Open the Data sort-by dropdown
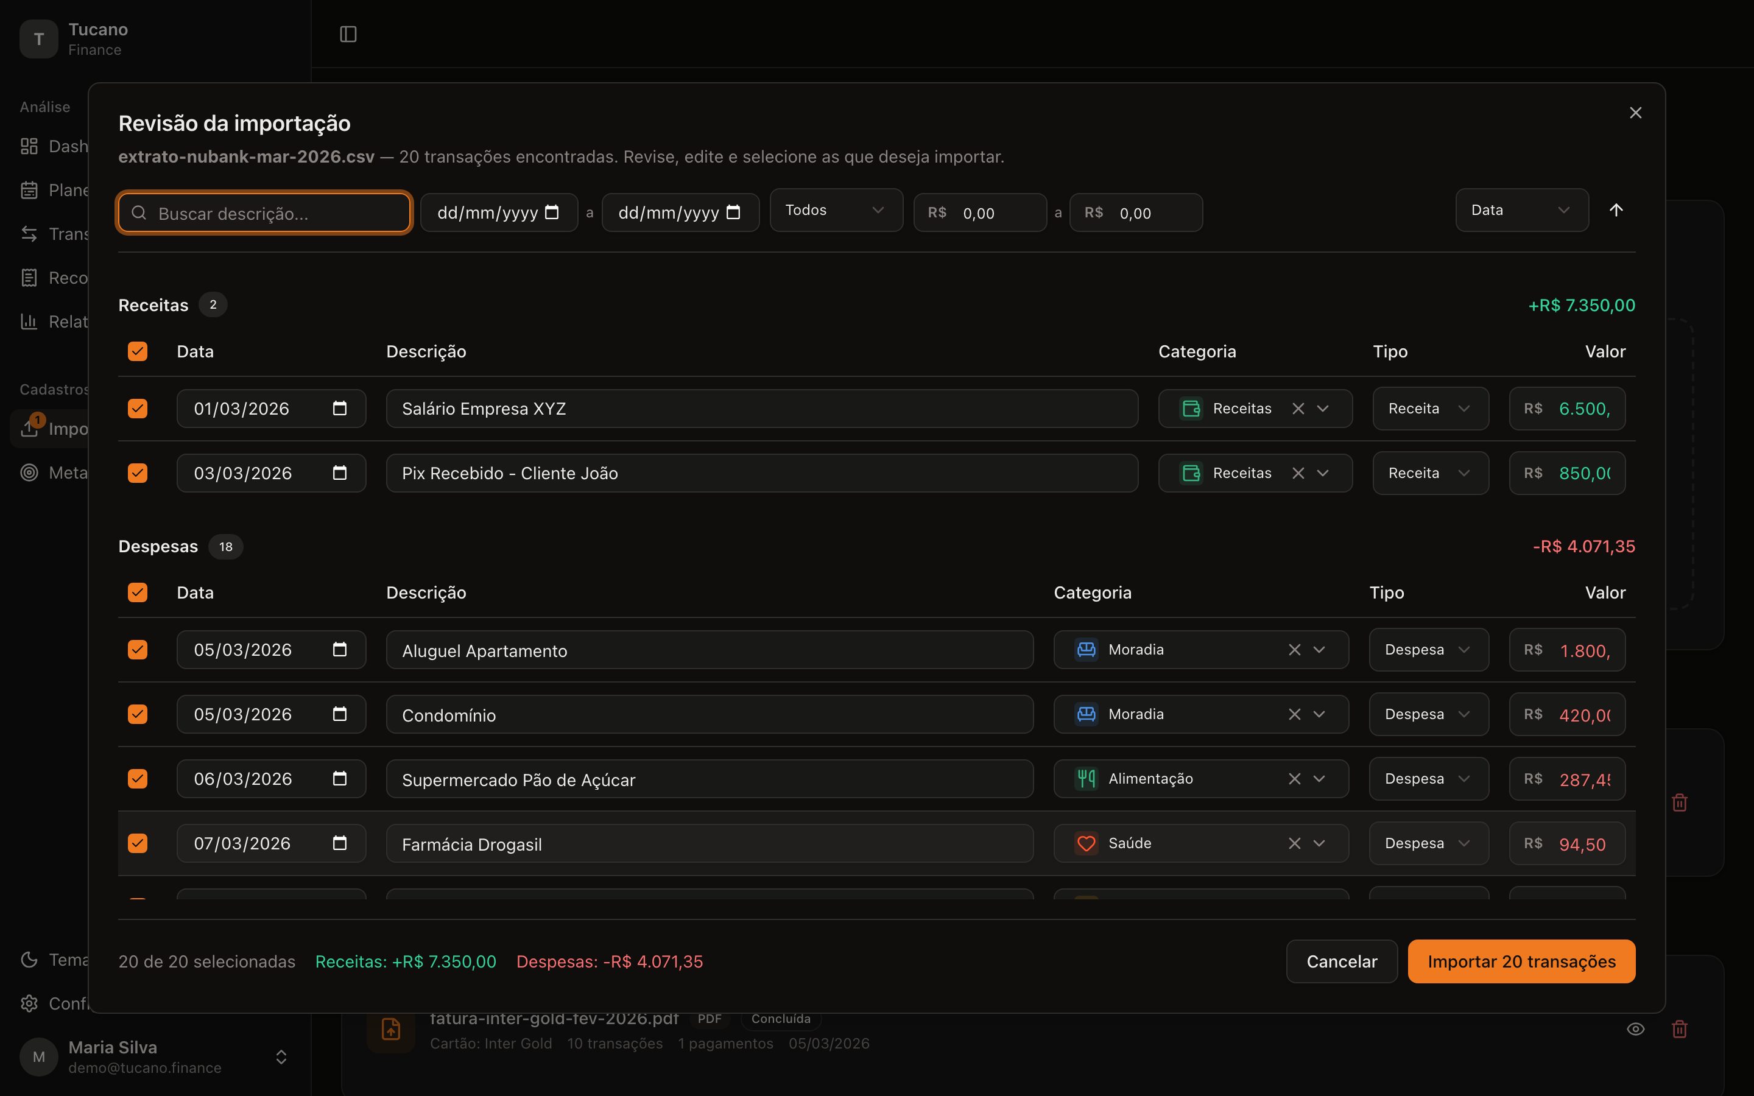This screenshot has height=1096, width=1754. tap(1521, 210)
